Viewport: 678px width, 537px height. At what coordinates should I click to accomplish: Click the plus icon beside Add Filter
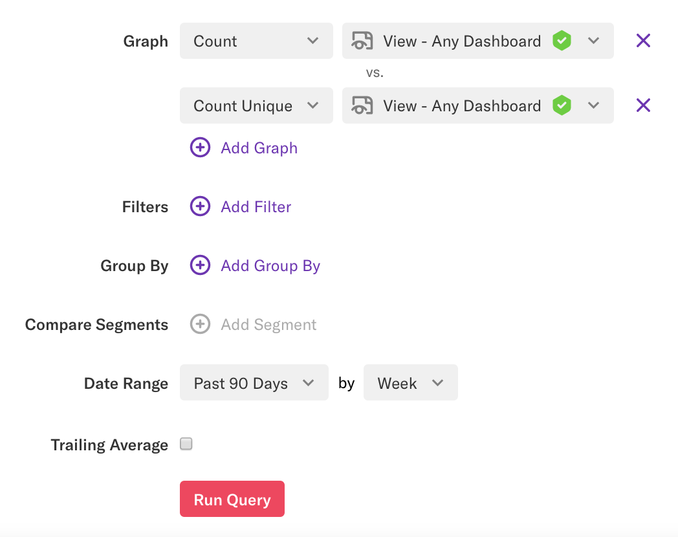[200, 206]
